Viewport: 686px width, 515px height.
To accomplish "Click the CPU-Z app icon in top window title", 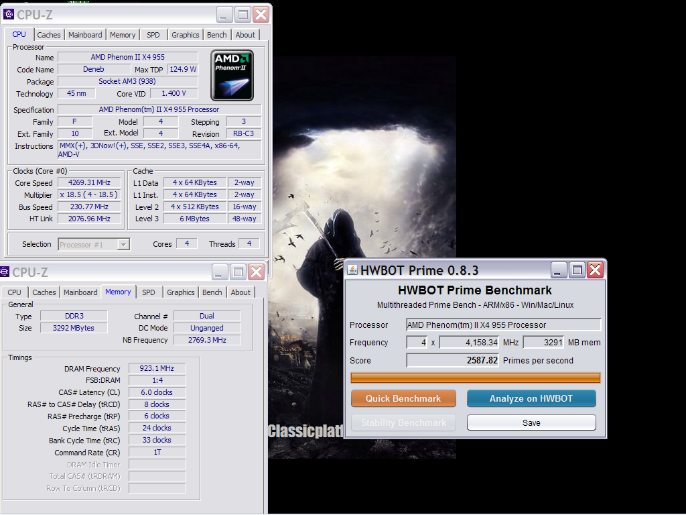I will click(8, 15).
